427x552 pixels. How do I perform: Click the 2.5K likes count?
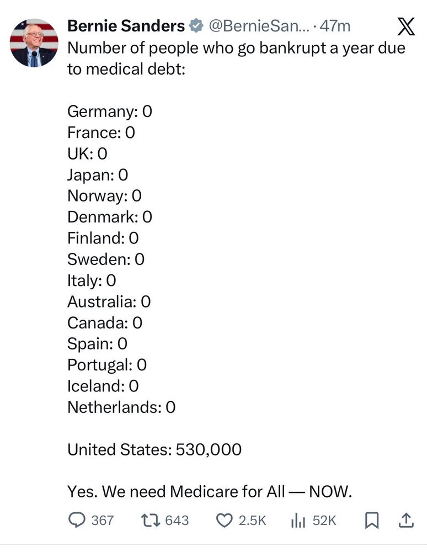click(x=252, y=521)
